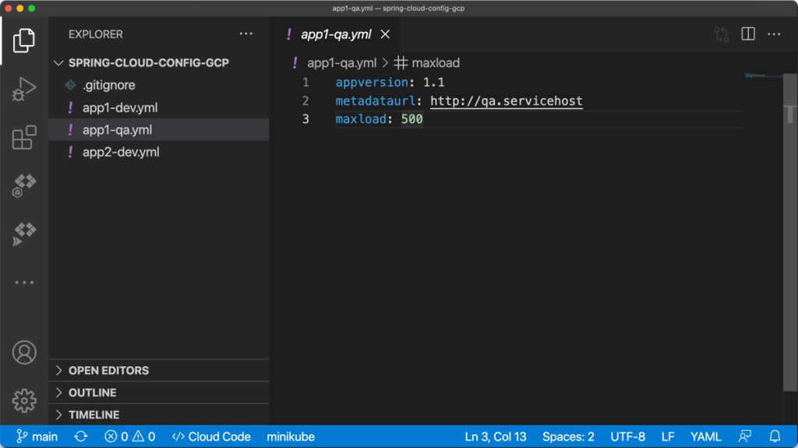The width and height of the screenshot is (798, 448).
Task: Open the Manage settings gear
Action: pos(24,400)
